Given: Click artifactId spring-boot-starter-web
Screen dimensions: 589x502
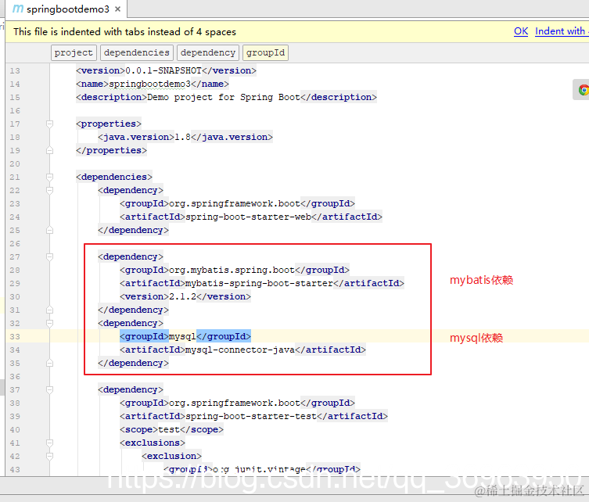Looking at the screenshot, I should (248, 217).
